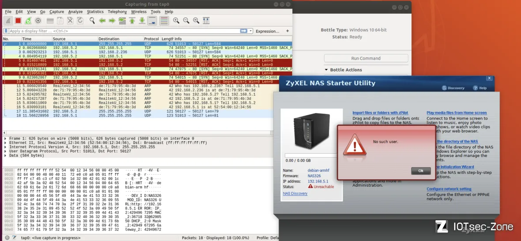Viewport: 521px width, 241px height.
Task: Add a display filter button plus icon
Action: click(287, 31)
